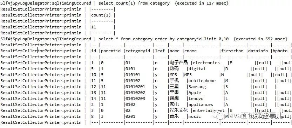This screenshot has height=128, width=292.
Task: Click the 'select count(1) from category' query text
Action: [134, 3]
